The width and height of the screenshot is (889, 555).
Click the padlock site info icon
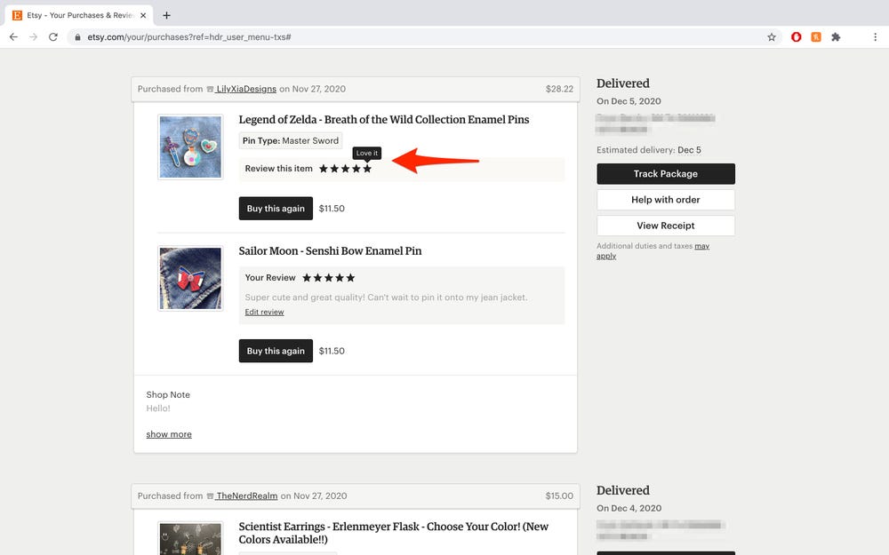[x=77, y=36]
